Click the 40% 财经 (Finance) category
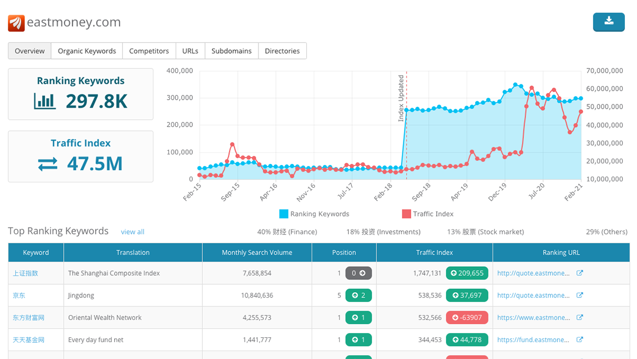 click(x=287, y=232)
